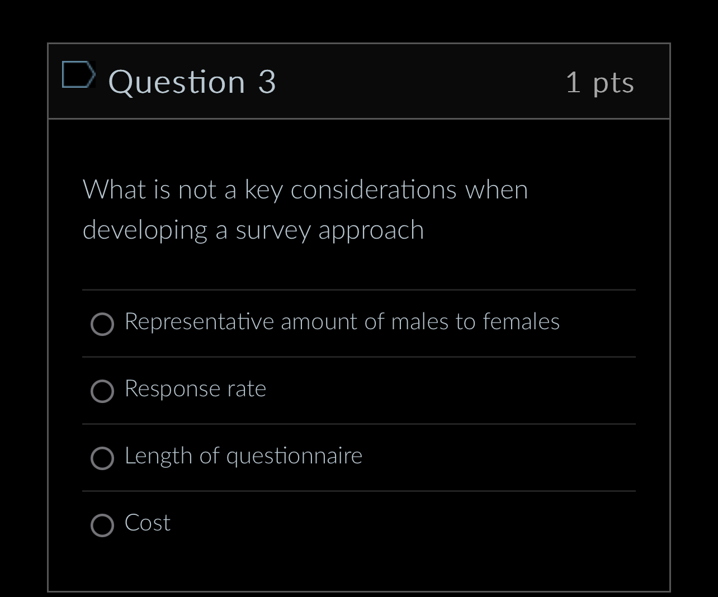Click the circle beside Response rate

pos(102,391)
